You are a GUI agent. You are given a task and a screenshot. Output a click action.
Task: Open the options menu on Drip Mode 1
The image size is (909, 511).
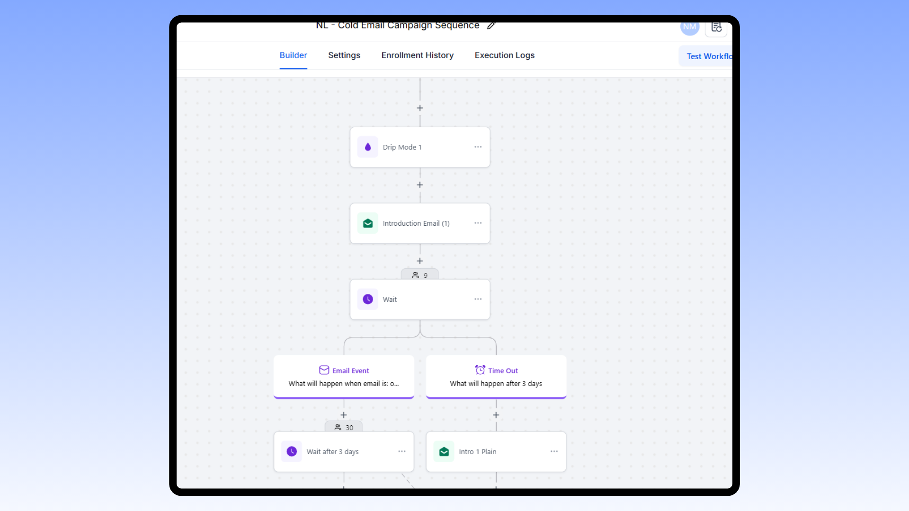(x=478, y=147)
